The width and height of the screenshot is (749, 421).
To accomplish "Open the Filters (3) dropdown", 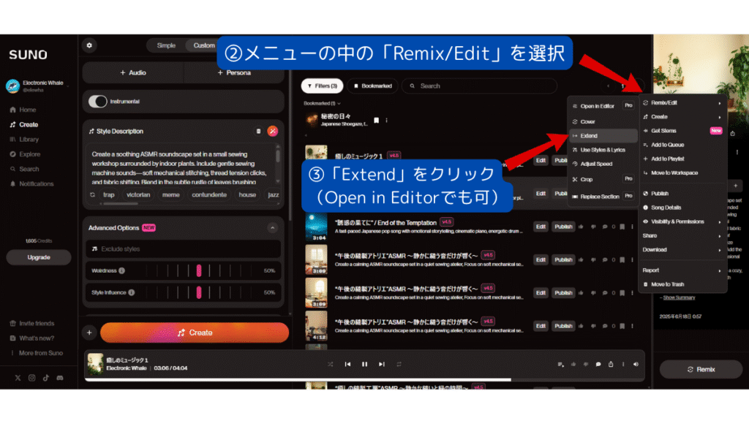I will [323, 86].
